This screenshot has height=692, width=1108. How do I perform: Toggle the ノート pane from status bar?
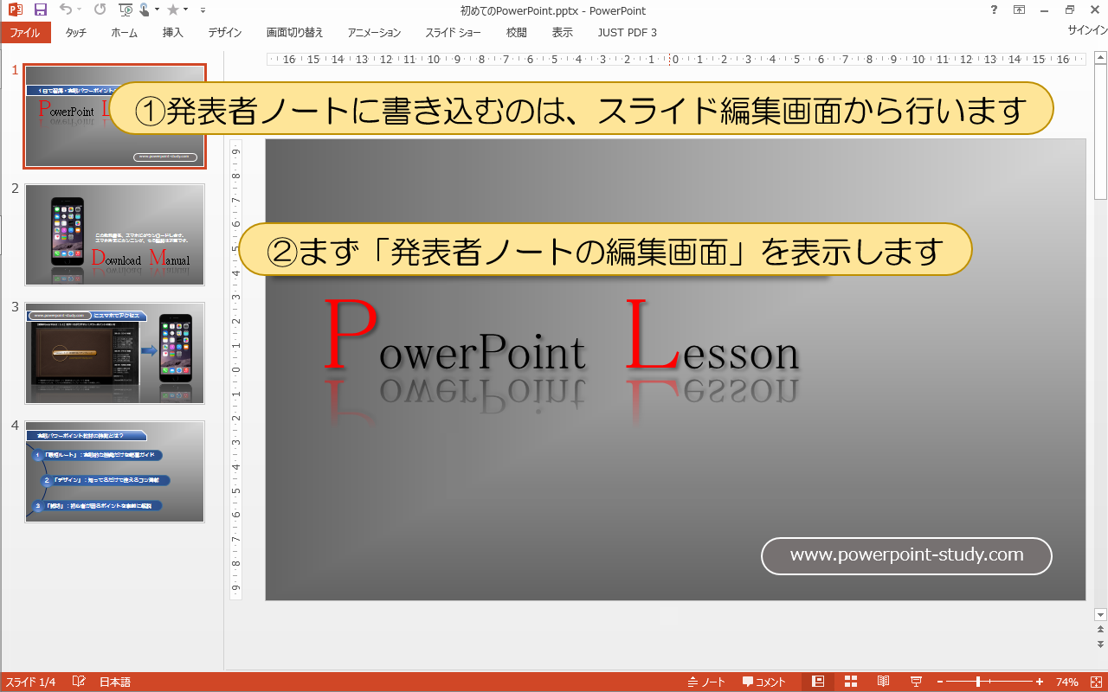pos(707,682)
